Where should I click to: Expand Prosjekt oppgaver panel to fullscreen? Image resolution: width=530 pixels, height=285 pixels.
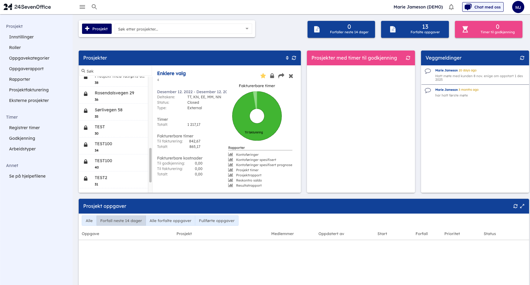[522, 206]
